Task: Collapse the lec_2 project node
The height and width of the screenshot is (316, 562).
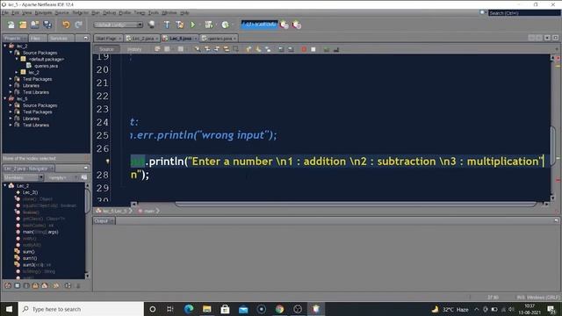Action: [5, 46]
